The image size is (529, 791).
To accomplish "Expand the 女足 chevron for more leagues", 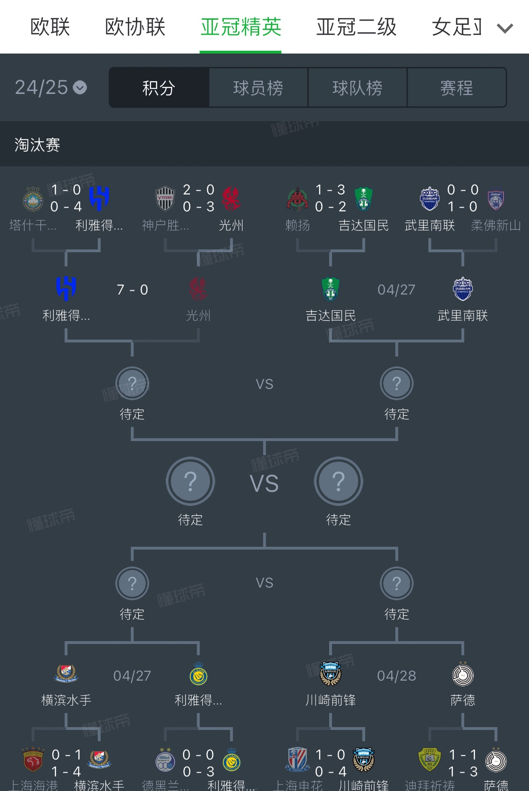I will 504,28.
